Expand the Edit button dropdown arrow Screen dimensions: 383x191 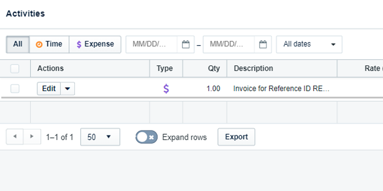pyautogui.click(x=68, y=88)
